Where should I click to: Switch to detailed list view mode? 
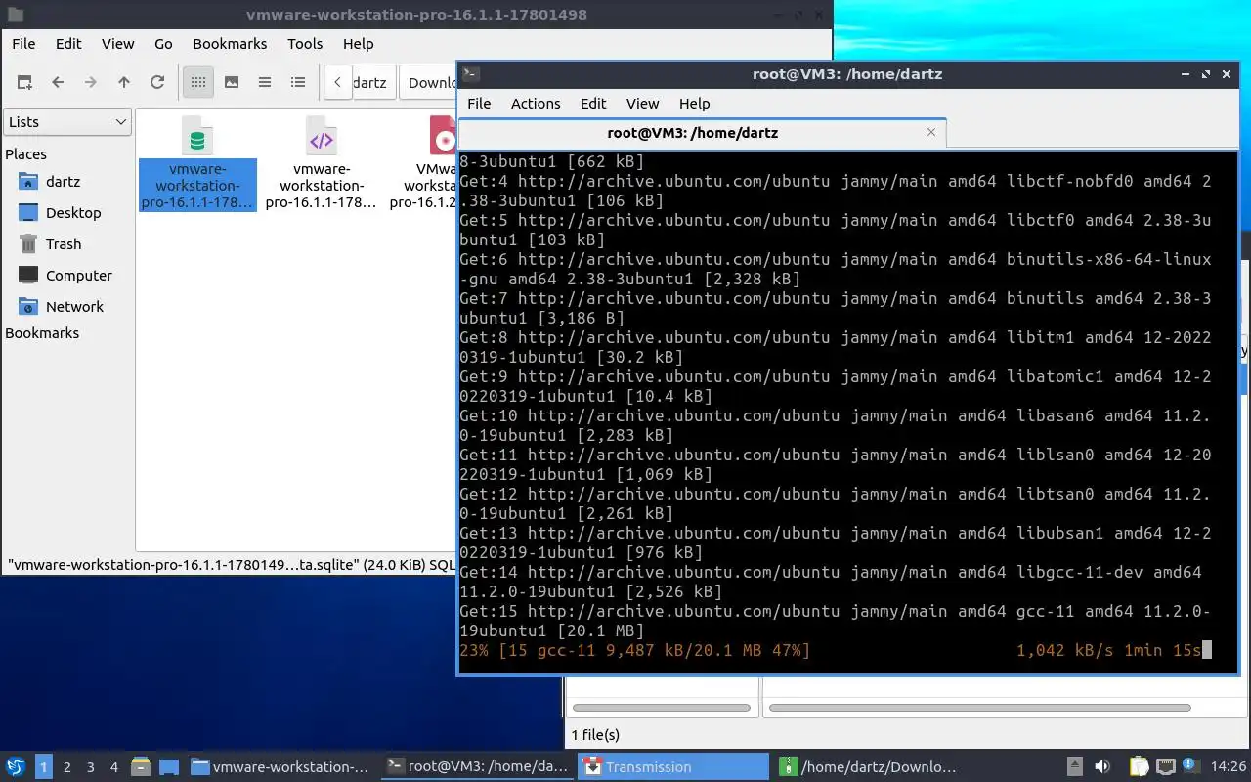298,83
